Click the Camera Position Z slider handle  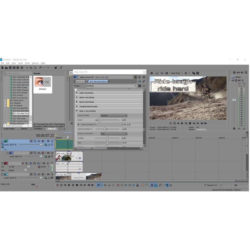(x=105, y=129)
